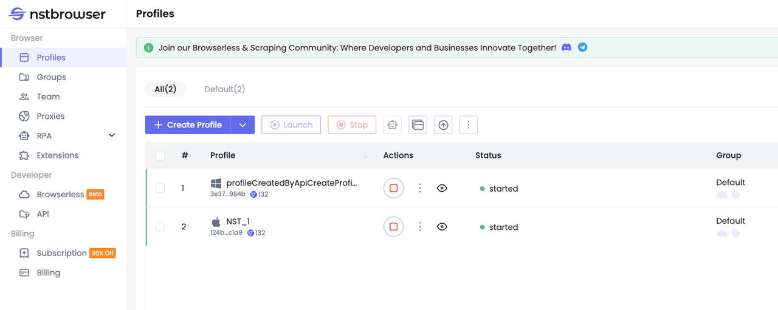
Task: Click Default group in row 1
Action: [x=731, y=182]
